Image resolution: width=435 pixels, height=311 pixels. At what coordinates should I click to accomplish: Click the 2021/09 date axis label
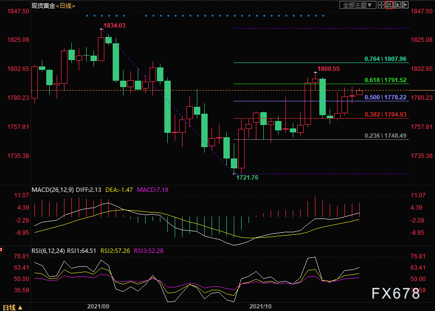(98, 307)
